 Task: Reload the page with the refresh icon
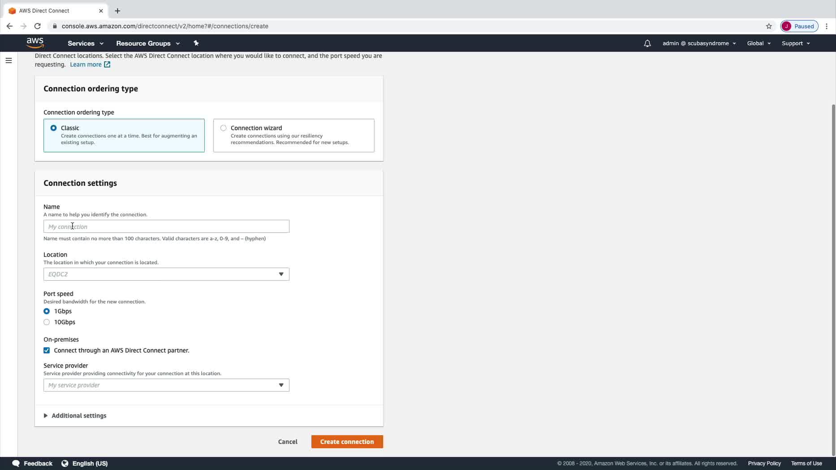point(38,26)
